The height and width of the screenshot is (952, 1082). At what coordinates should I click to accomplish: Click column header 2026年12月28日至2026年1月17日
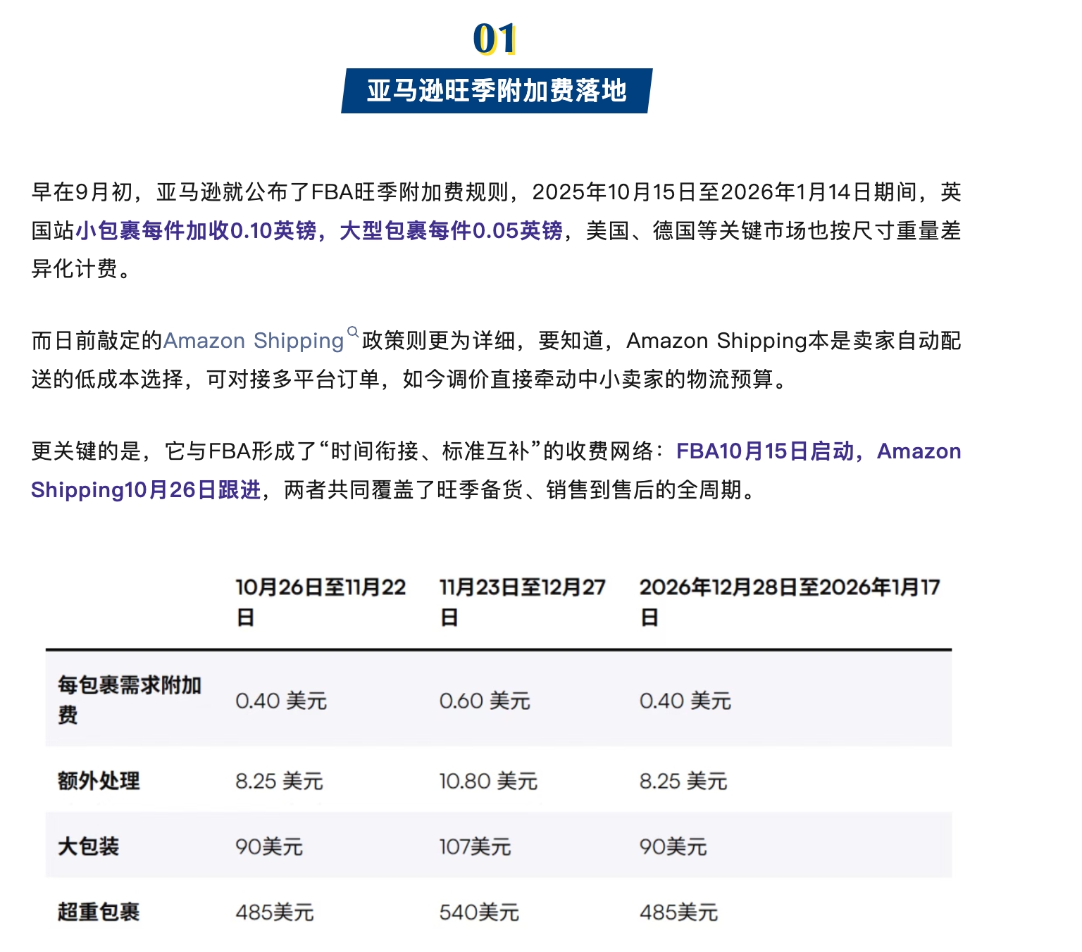(x=789, y=601)
